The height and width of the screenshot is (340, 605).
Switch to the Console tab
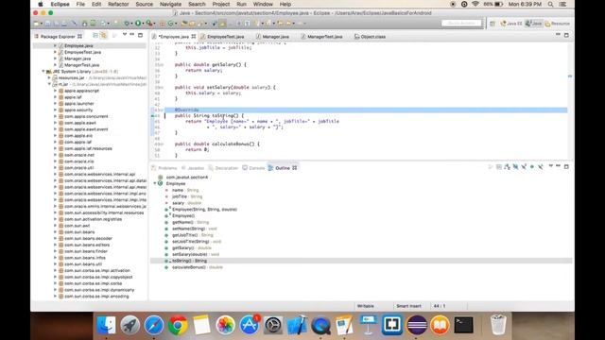[253, 168]
